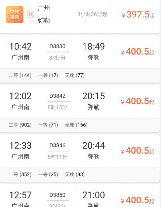Viewport: 161px width, 207px height.
Task: Select train D3846 departing 12:33
Action: click(x=80, y=151)
